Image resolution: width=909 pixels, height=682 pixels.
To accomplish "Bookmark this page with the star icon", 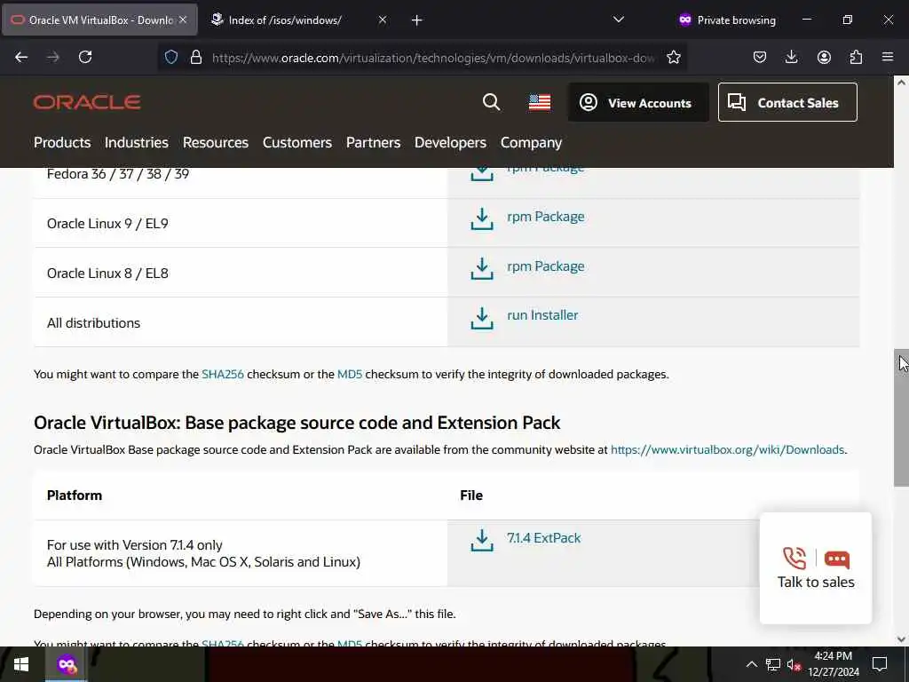I will coord(673,57).
